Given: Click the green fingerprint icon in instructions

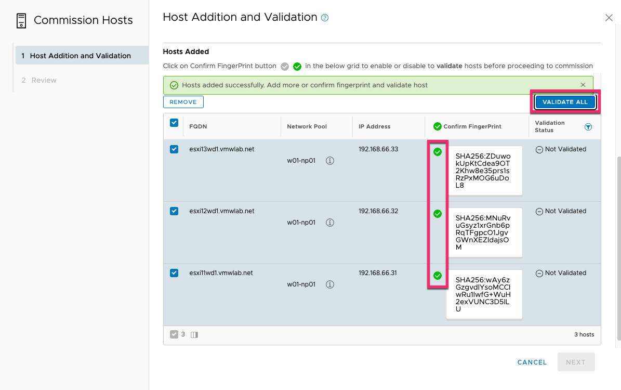Looking at the screenshot, I should [297, 67].
